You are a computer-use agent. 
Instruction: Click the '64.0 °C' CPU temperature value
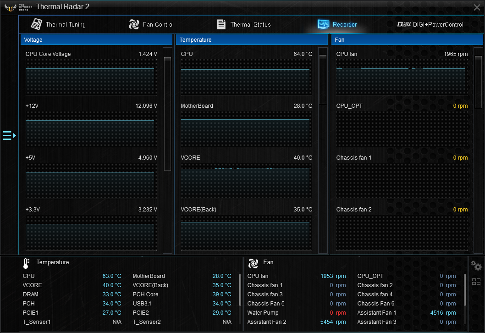point(303,54)
